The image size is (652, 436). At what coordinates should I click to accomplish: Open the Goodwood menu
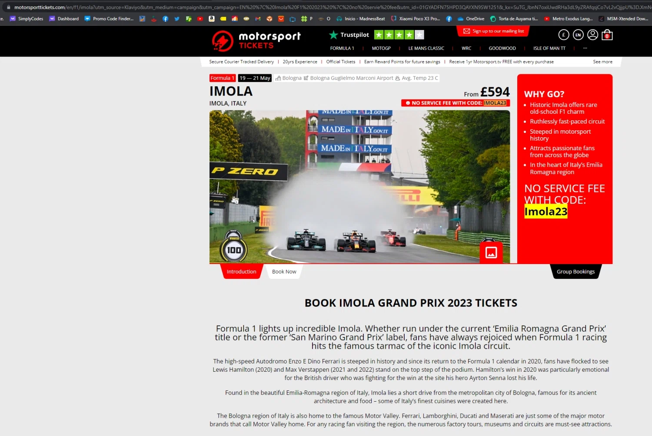coord(502,48)
